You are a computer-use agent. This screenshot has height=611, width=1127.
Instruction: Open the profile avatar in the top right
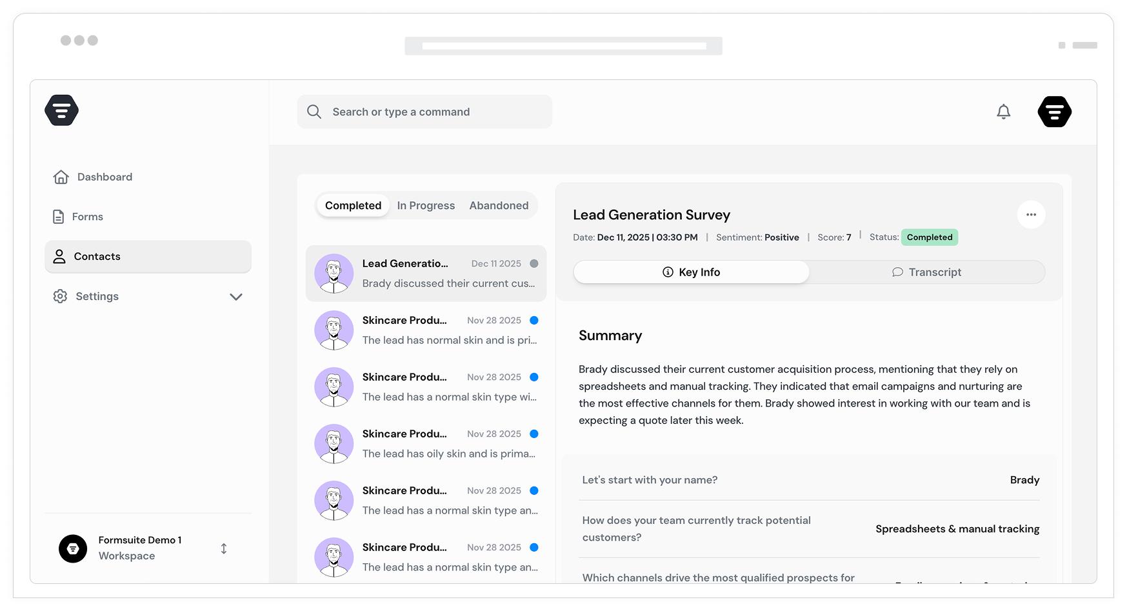coord(1054,112)
